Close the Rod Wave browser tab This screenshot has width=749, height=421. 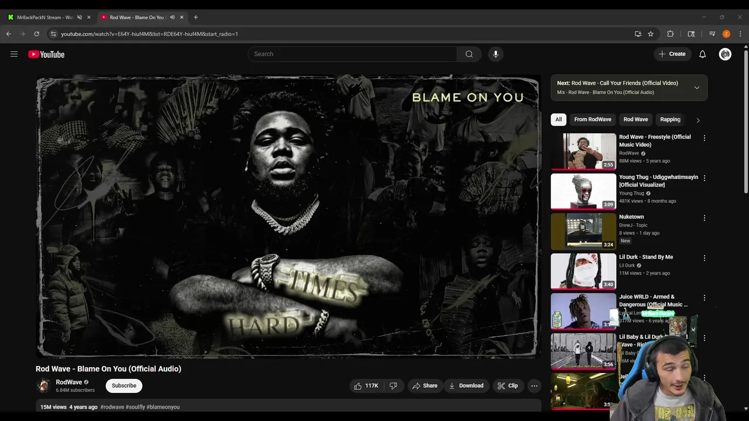click(x=181, y=17)
